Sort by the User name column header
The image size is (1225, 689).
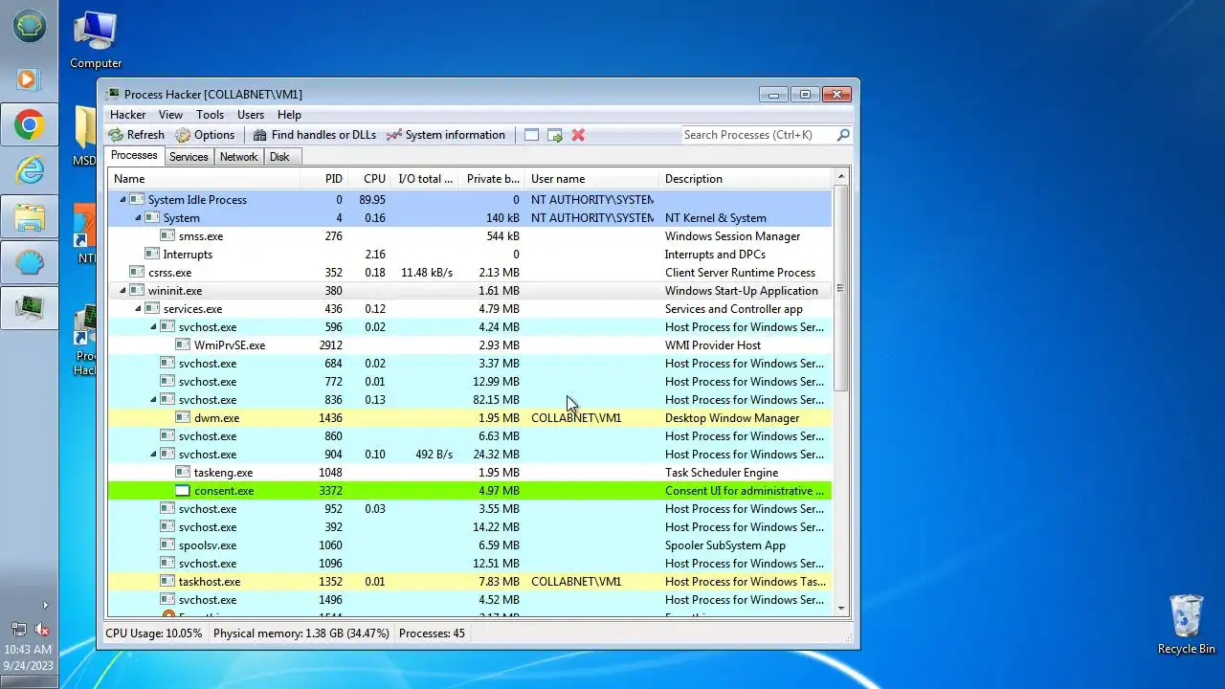click(592, 179)
